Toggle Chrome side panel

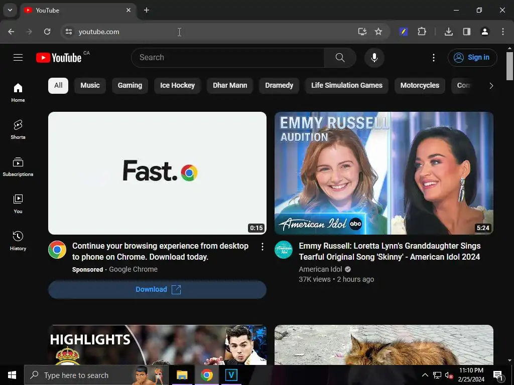(466, 32)
